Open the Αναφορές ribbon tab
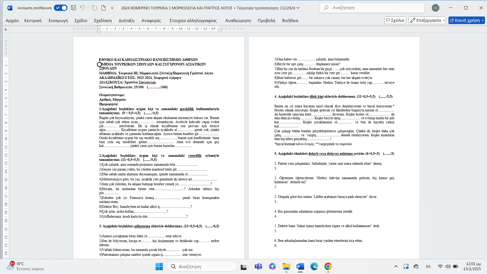487x274 pixels. (151, 21)
